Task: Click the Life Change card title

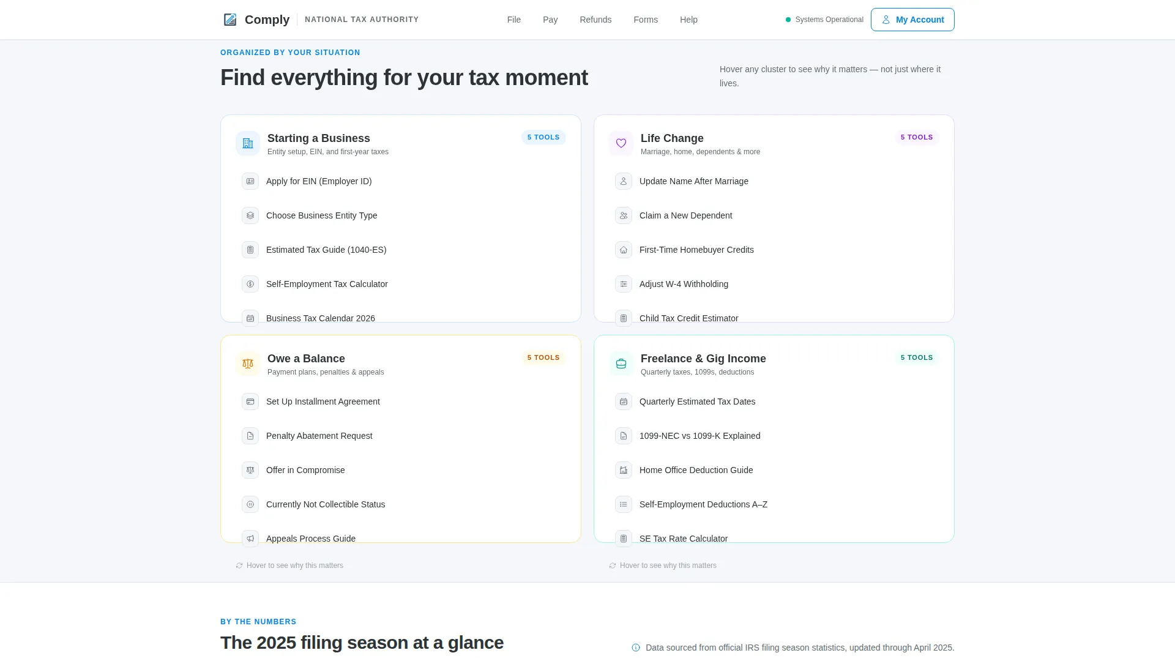Action: click(x=672, y=138)
